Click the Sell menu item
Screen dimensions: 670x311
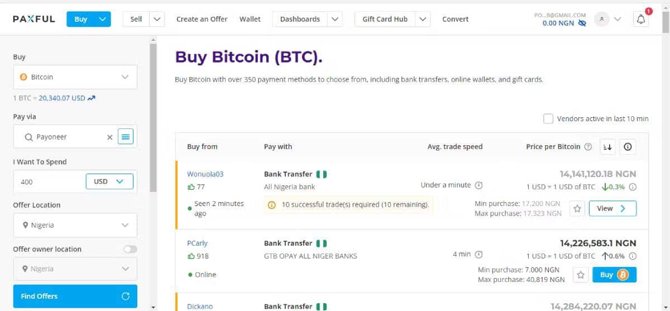[x=136, y=19]
